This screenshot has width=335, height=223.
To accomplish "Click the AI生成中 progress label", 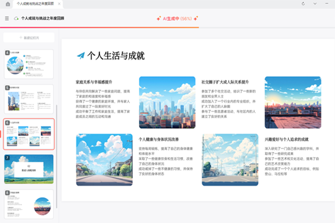I will tap(178, 18).
